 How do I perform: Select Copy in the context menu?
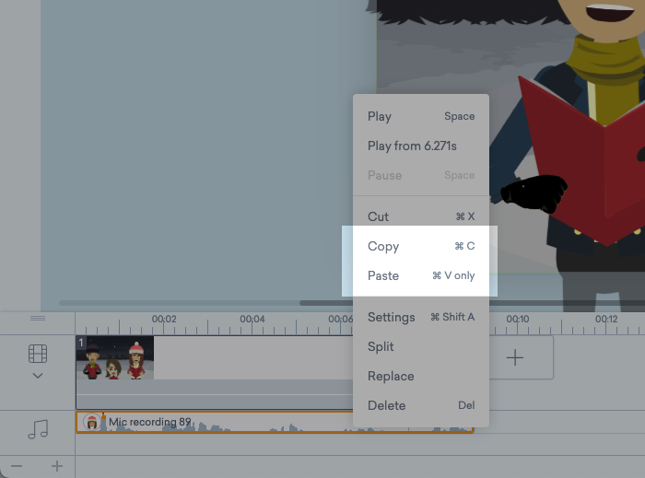click(x=421, y=246)
